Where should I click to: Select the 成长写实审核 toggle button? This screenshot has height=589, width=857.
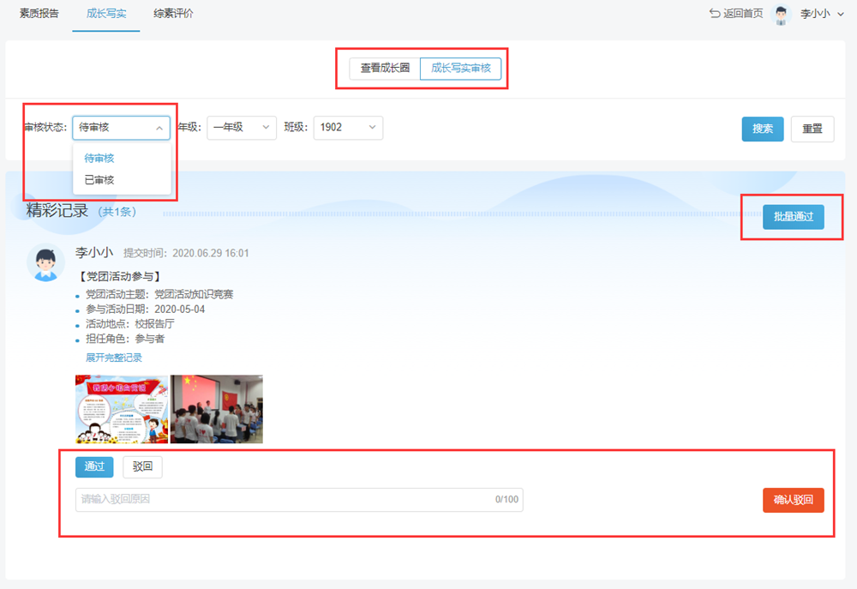[x=461, y=69]
